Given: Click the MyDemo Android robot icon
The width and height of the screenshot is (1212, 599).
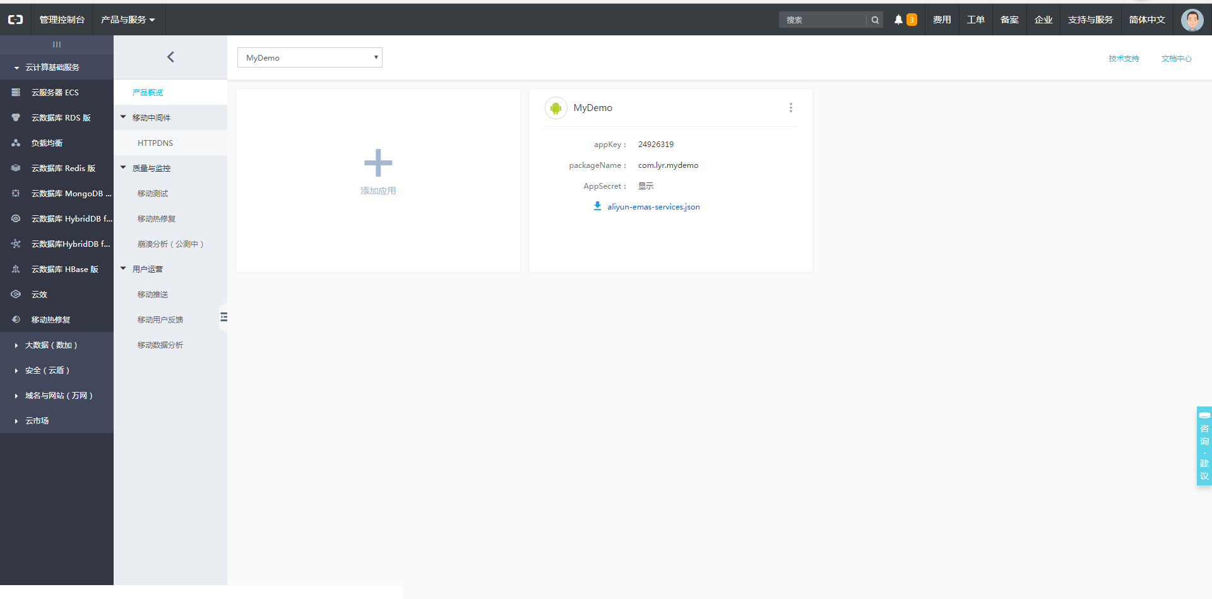Looking at the screenshot, I should click(555, 108).
